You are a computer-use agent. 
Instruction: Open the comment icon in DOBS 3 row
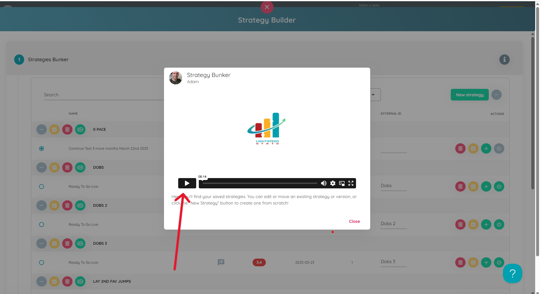[221, 262]
